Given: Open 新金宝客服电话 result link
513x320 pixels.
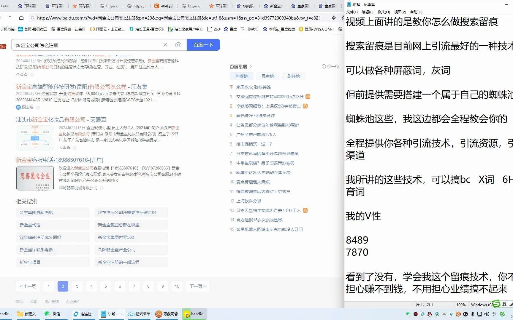Looking at the screenshot, I should tap(60, 160).
